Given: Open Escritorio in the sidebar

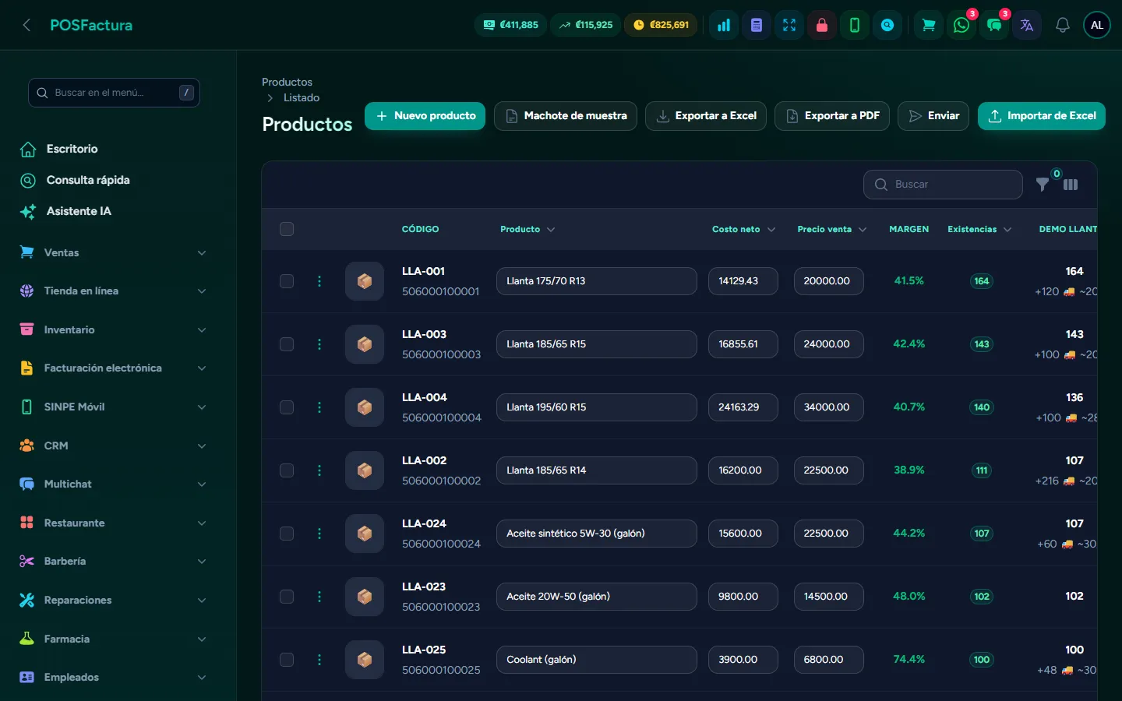Looking at the screenshot, I should pos(72,149).
